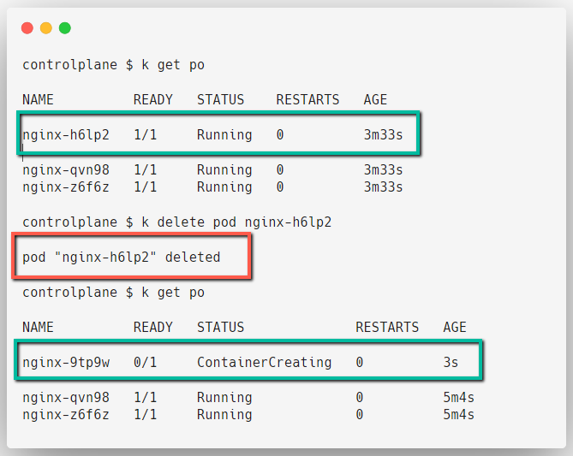Select the NAME header above nginx-h6lp2 row

coord(38,100)
